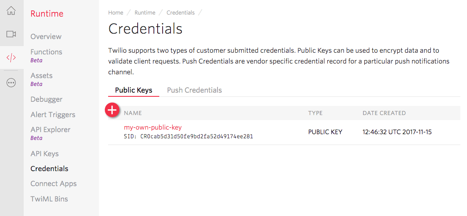This screenshot has height=216, width=467.
Task: Open Functions Beta in the sidebar
Action: point(46,52)
